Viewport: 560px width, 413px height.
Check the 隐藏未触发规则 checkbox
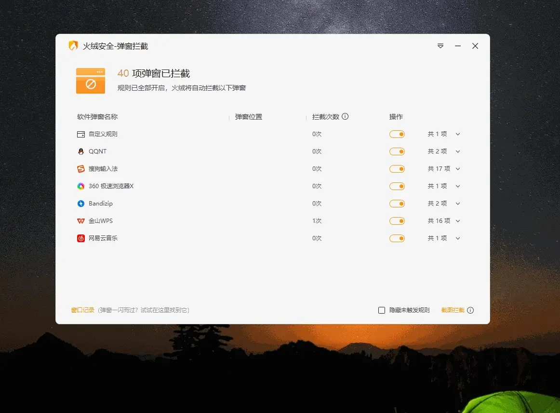(x=382, y=310)
